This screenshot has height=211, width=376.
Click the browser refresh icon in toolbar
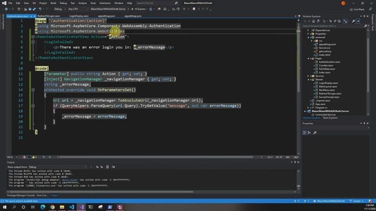(x=151, y=9)
